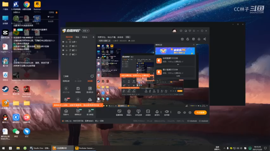Viewport: 270px width, 151px height.
Task: Click the small button beside stream title
Action: coord(128,37)
